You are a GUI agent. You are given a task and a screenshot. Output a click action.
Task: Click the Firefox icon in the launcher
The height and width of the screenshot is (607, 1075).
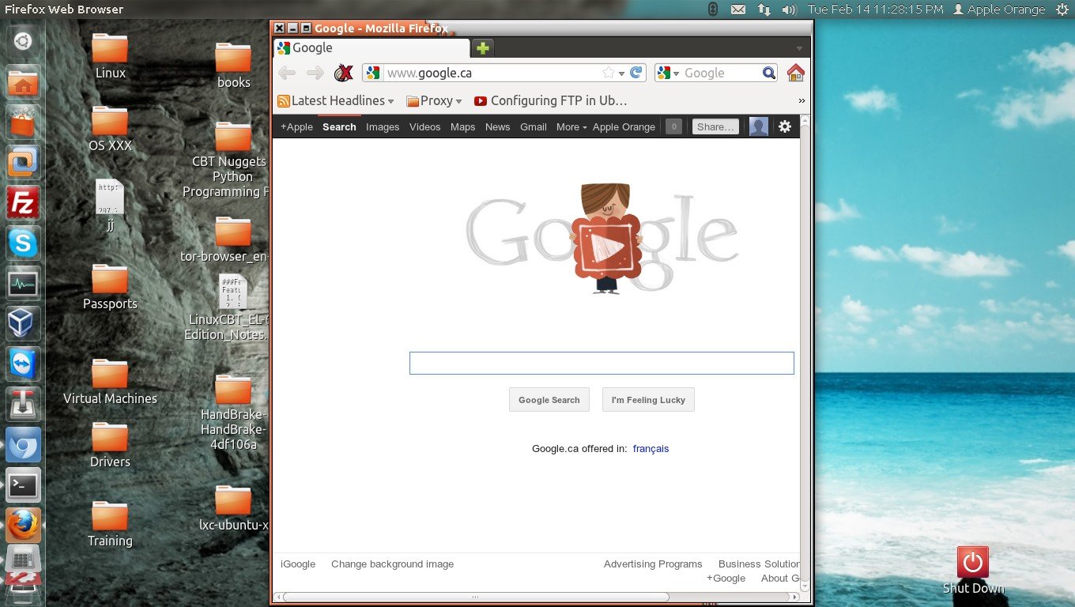(23, 524)
